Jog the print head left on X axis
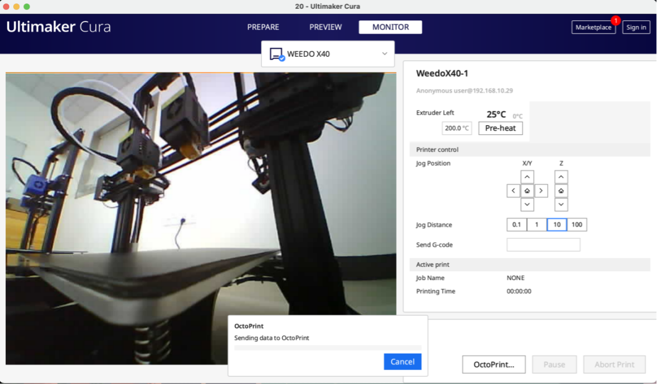Viewport: 659px width, 386px height. click(513, 191)
